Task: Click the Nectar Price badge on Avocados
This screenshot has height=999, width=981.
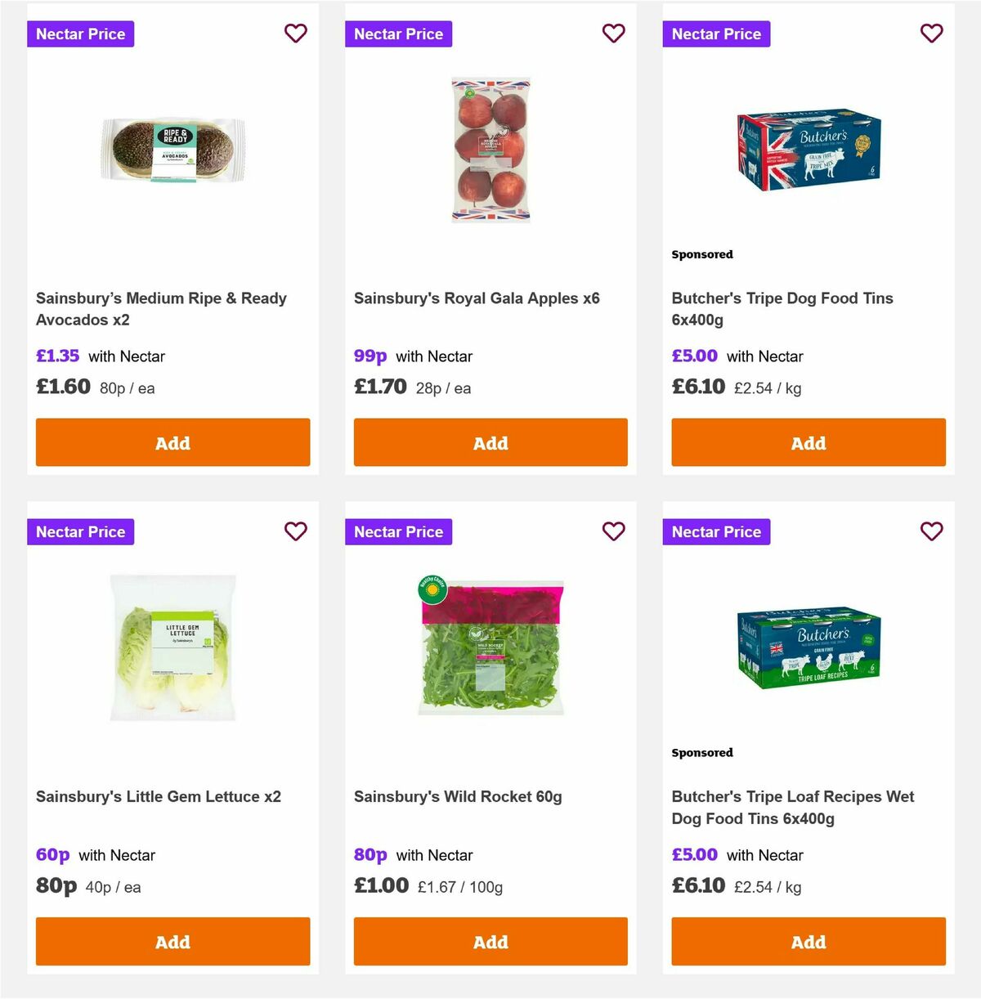Action: 80,34
